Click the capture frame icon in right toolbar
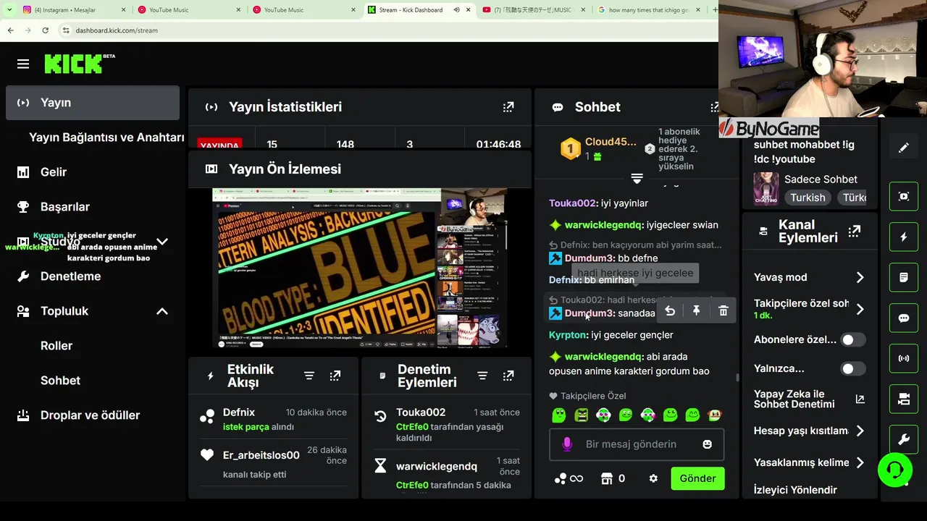This screenshot has height=521, width=927. pos(904,196)
